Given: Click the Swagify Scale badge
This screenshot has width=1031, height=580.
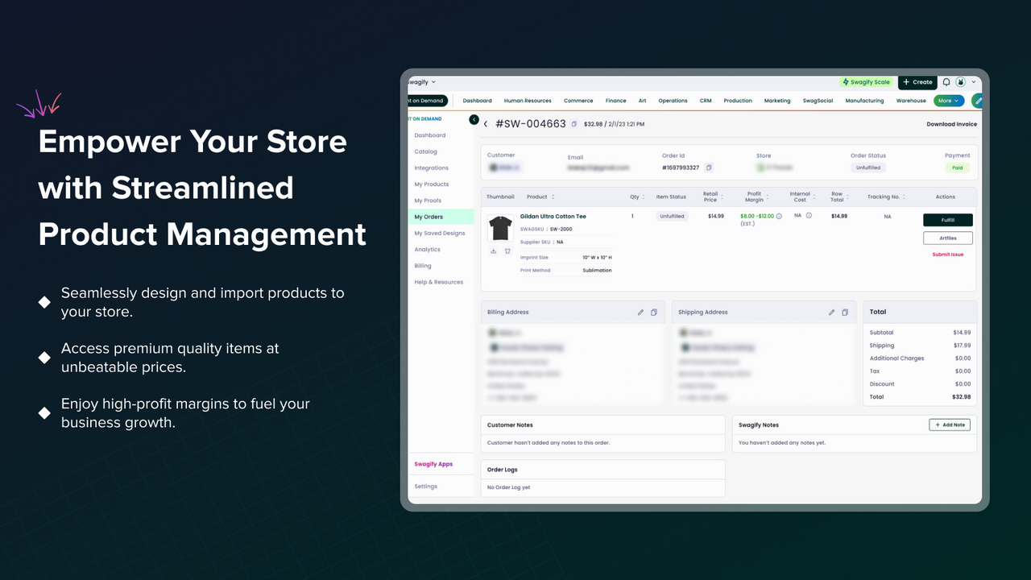Looking at the screenshot, I should tap(866, 82).
